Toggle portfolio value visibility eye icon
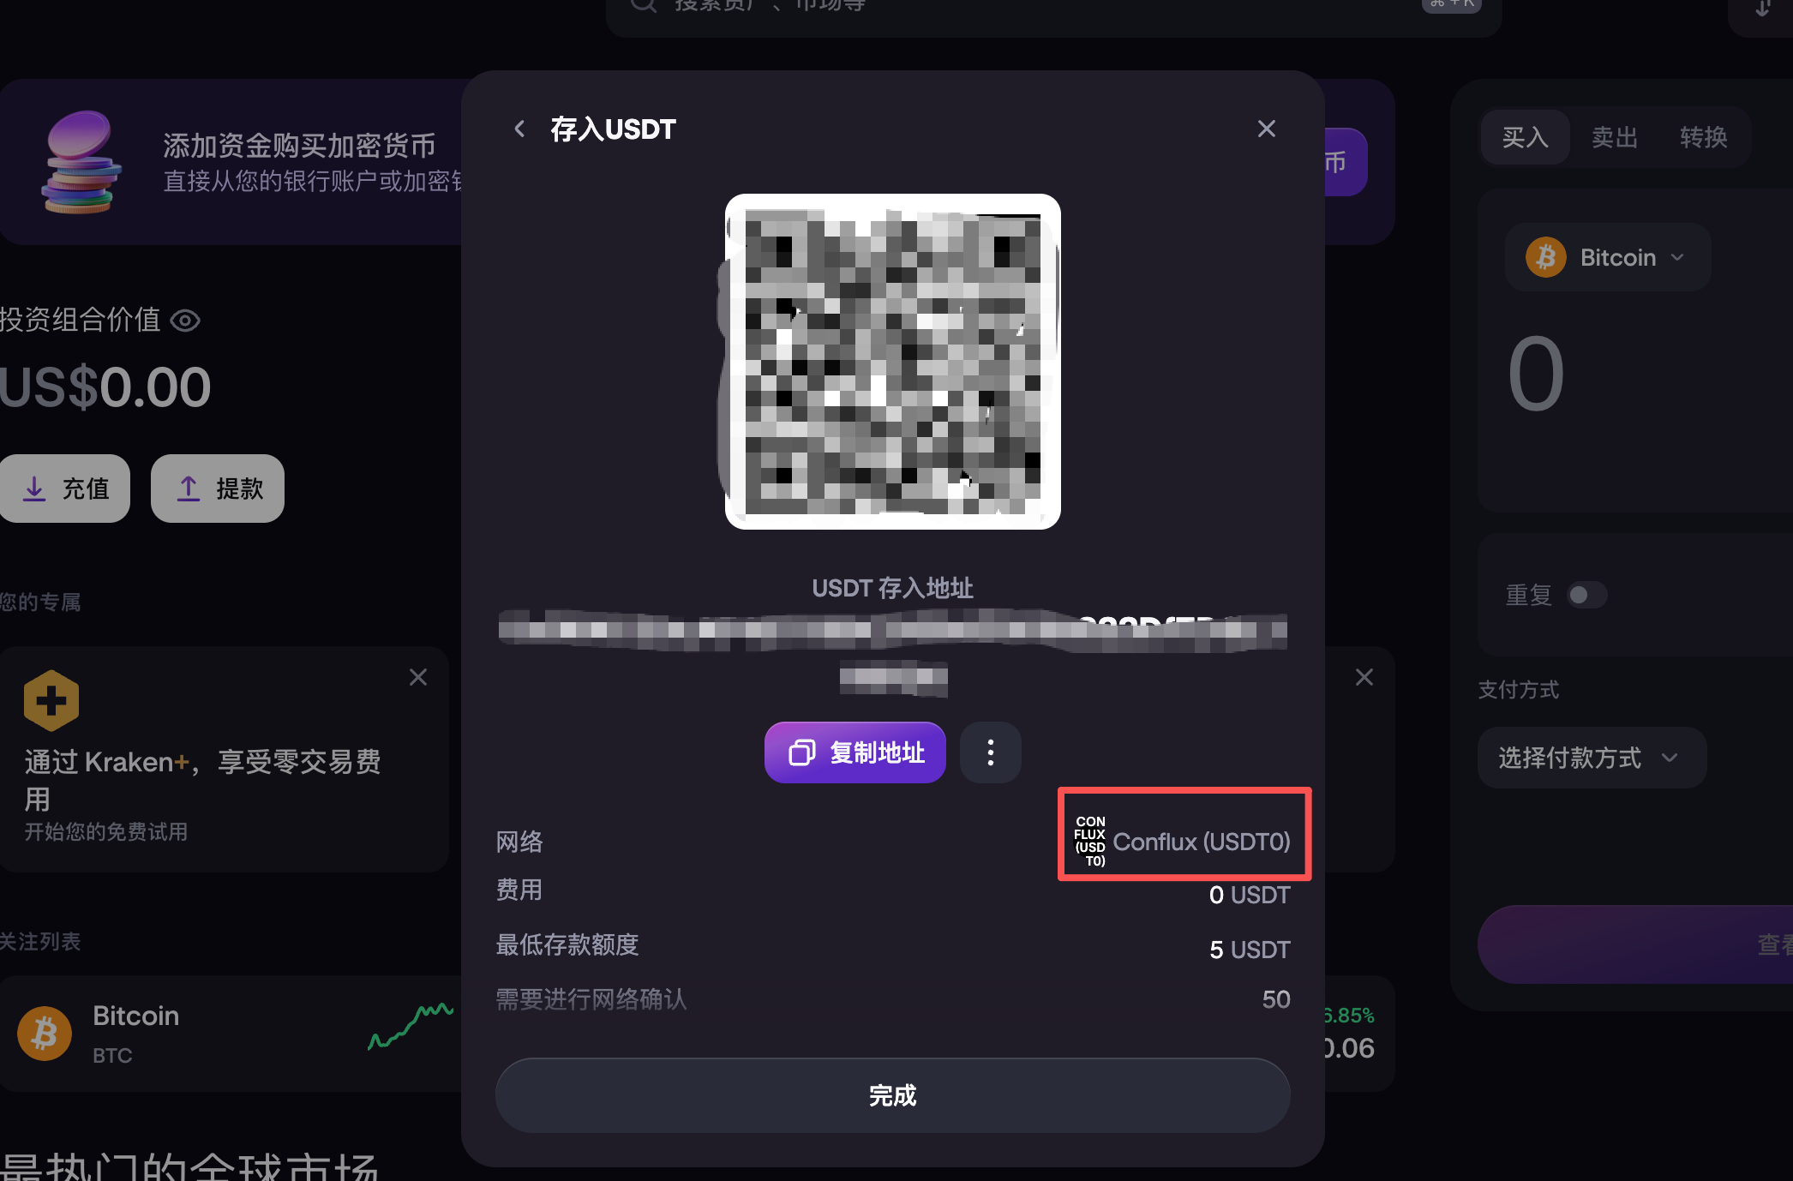The image size is (1793, 1181). [185, 321]
